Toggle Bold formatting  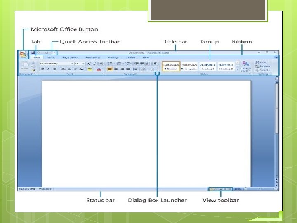tap(42, 69)
